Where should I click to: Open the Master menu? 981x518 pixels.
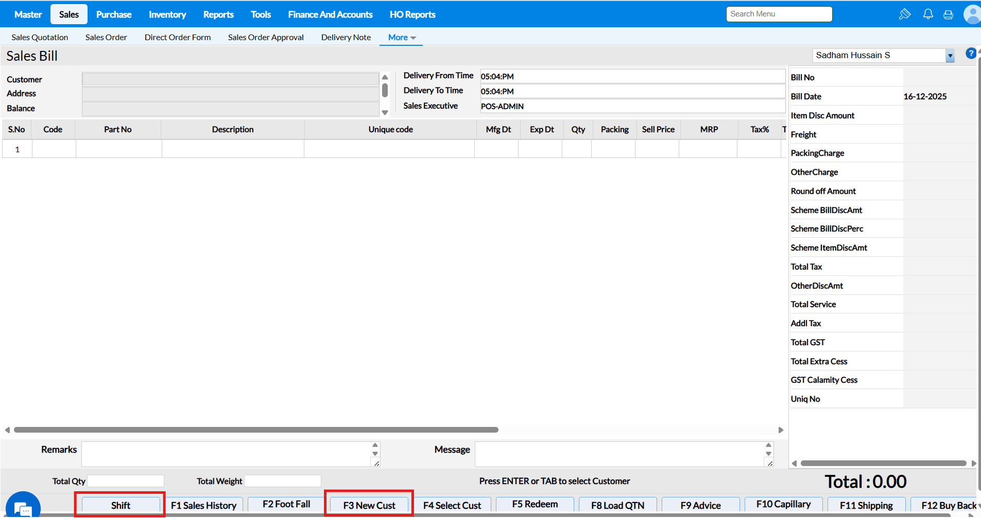tap(28, 14)
